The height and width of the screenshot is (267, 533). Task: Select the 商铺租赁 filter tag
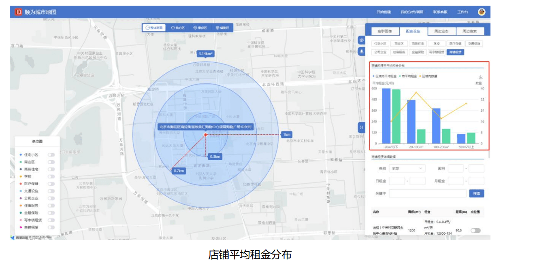tap(456, 52)
